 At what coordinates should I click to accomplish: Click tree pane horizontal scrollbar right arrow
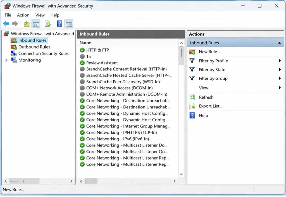[x=71, y=181]
